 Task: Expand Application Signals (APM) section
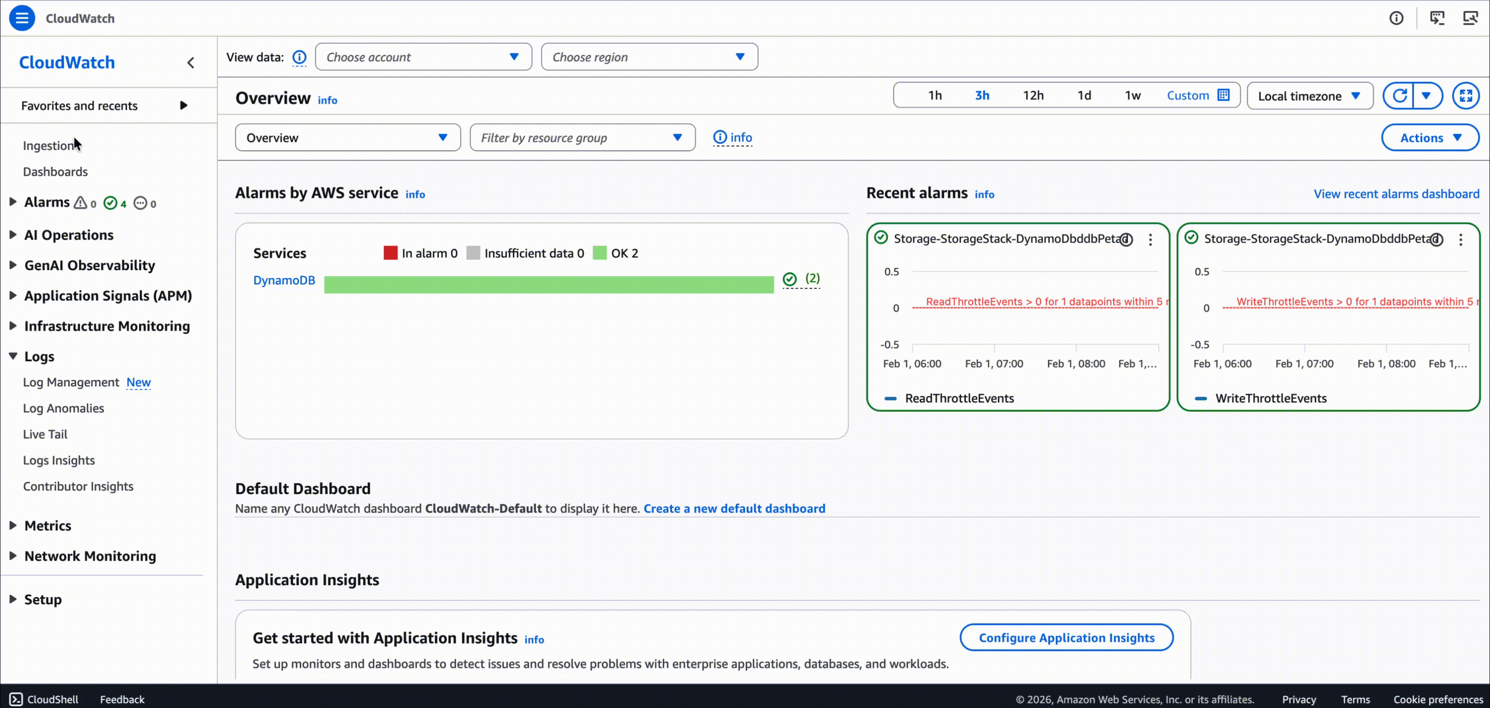(x=13, y=295)
